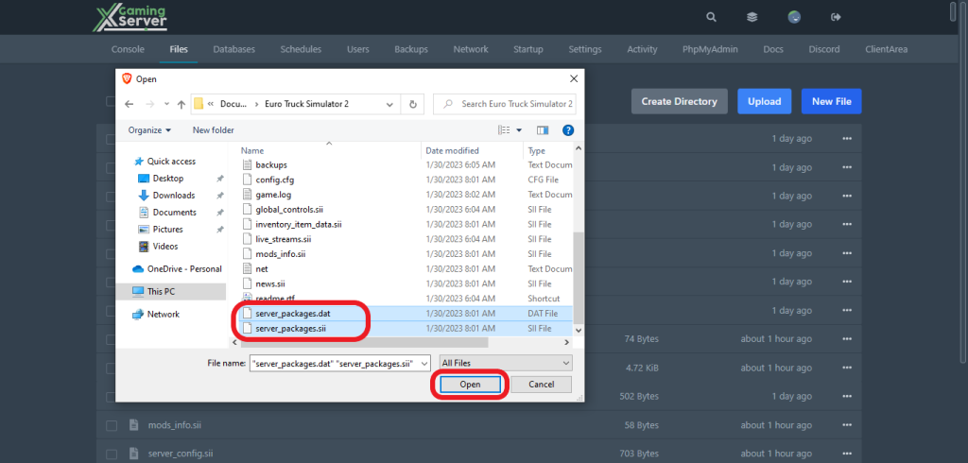Select config.cfg file in list
This screenshot has width=968, height=463.
[x=275, y=180]
